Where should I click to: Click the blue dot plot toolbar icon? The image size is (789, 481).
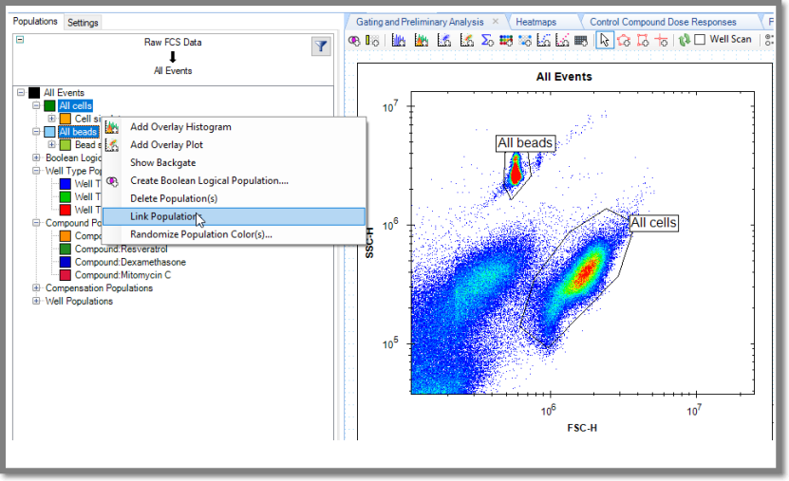[443, 40]
